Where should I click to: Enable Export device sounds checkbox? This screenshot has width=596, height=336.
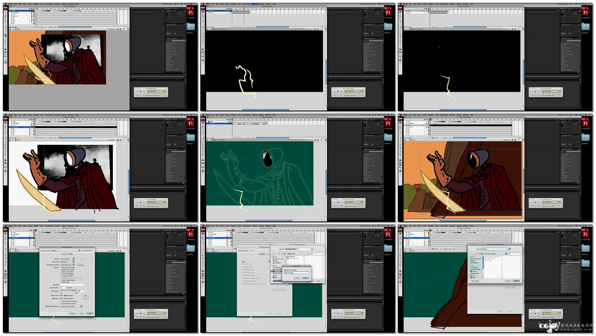(x=61, y=304)
